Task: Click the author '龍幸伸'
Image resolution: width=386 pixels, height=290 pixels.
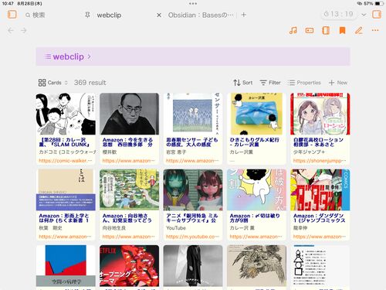Action: tap(300, 228)
